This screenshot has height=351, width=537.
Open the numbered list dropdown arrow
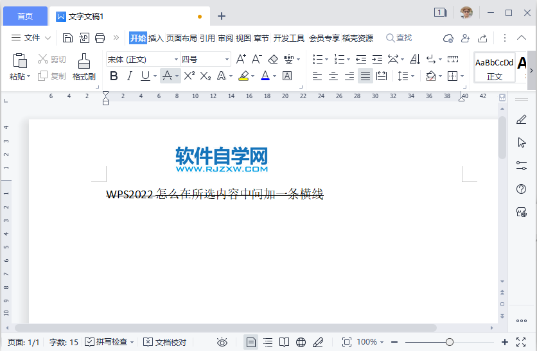click(348, 59)
